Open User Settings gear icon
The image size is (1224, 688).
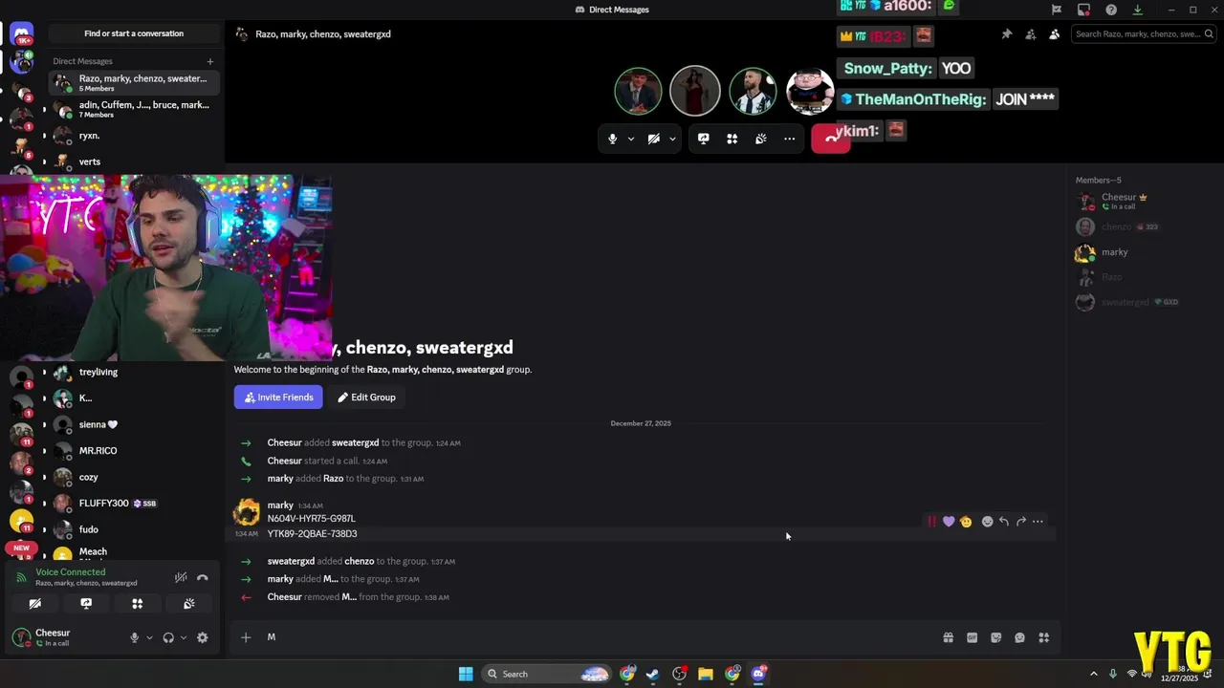(203, 637)
